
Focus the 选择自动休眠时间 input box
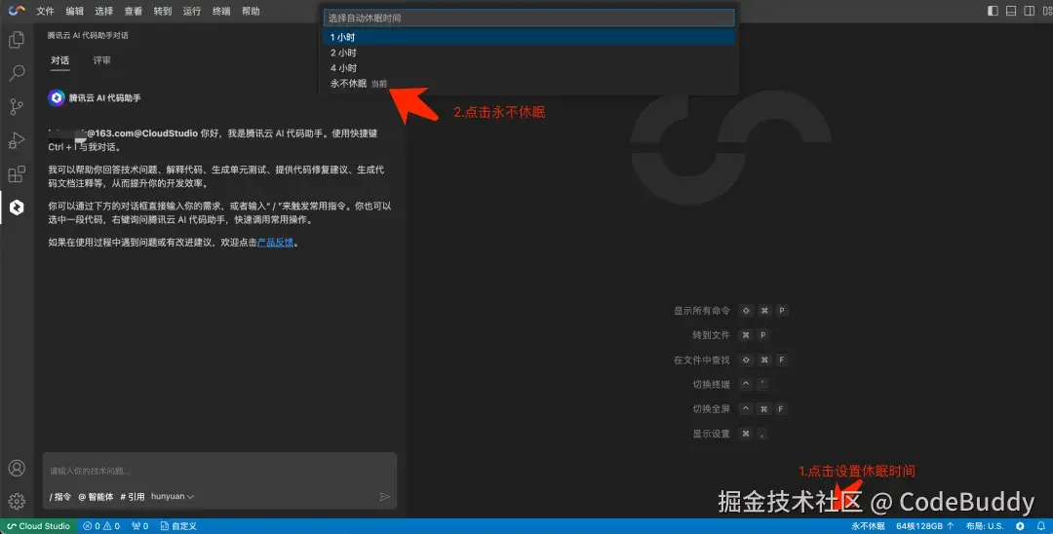528,19
